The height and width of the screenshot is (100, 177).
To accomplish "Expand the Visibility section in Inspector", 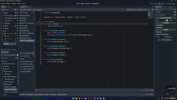I will (165, 27).
